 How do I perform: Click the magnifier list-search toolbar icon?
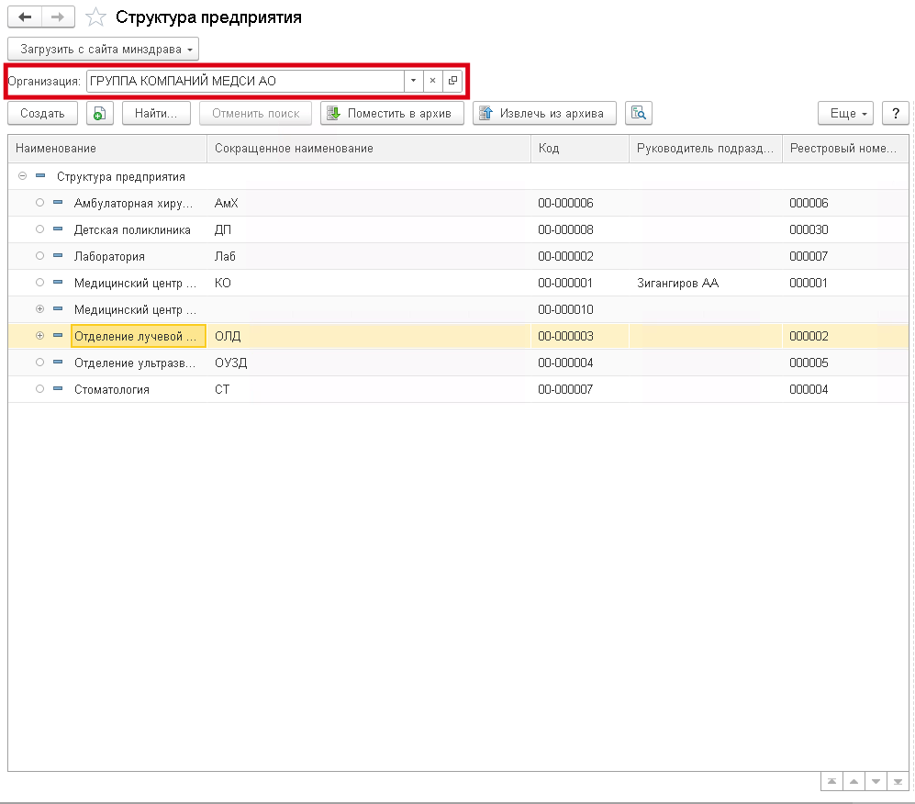(639, 113)
